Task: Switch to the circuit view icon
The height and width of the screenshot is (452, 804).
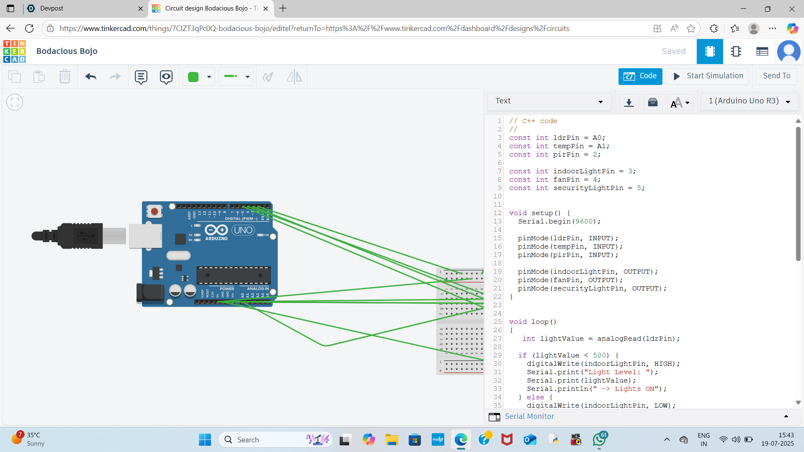Action: click(710, 51)
